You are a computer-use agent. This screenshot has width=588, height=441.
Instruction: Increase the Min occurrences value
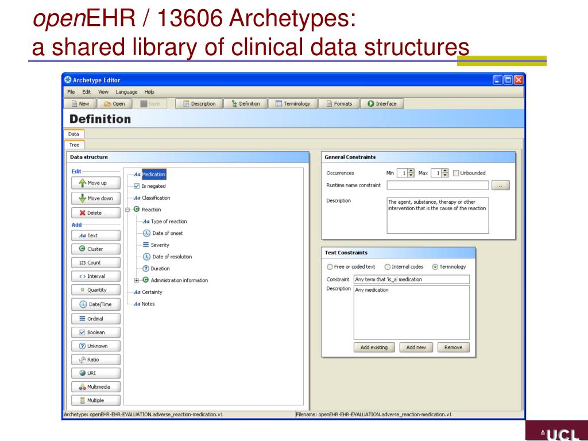click(411, 171)
